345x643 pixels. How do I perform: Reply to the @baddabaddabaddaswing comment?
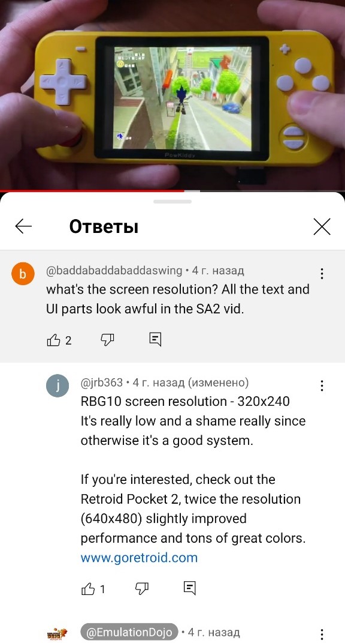click(x=155, y=339)
